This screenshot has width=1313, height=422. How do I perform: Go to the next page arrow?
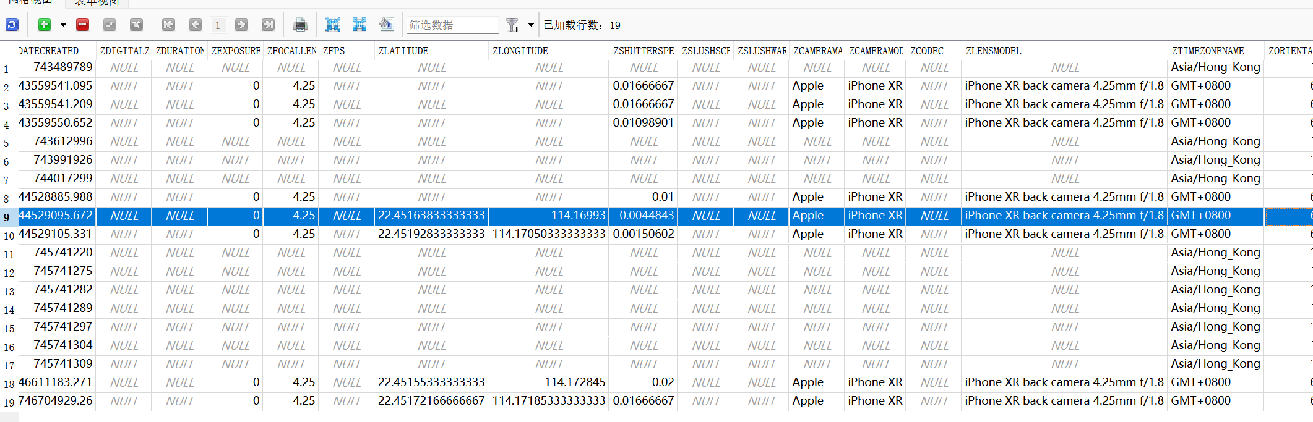pyautogui.click(x=241, y=25)
